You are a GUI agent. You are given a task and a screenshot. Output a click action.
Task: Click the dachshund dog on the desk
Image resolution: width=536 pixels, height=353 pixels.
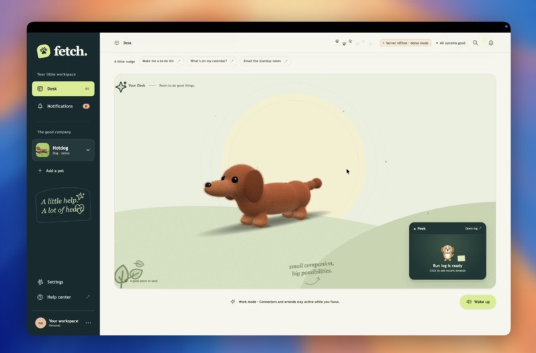click(x=261, y=194)
